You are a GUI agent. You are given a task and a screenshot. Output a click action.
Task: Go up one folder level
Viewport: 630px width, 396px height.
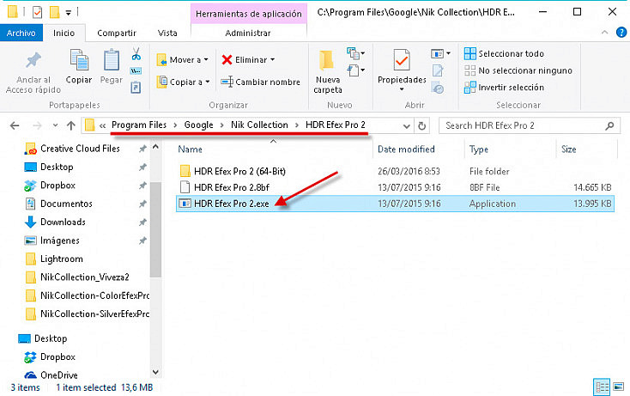tap(71, 125)
